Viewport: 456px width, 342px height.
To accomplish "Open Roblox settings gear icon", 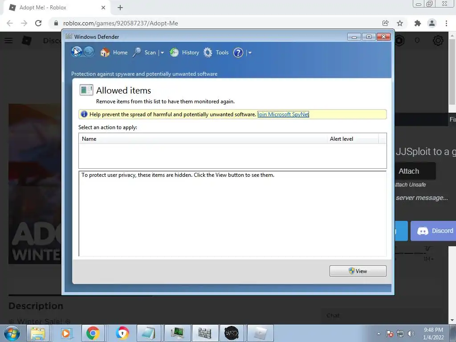I will coord(438,41).
